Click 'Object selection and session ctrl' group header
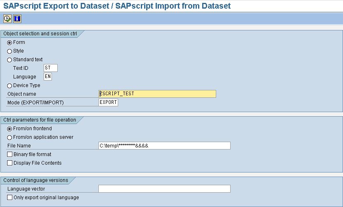The width and height of the screenshot is (343, 207). tap(40, 34)
